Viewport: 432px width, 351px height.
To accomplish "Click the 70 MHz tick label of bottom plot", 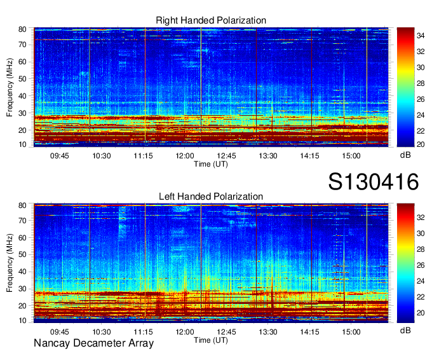I will [x=22, y=221].
